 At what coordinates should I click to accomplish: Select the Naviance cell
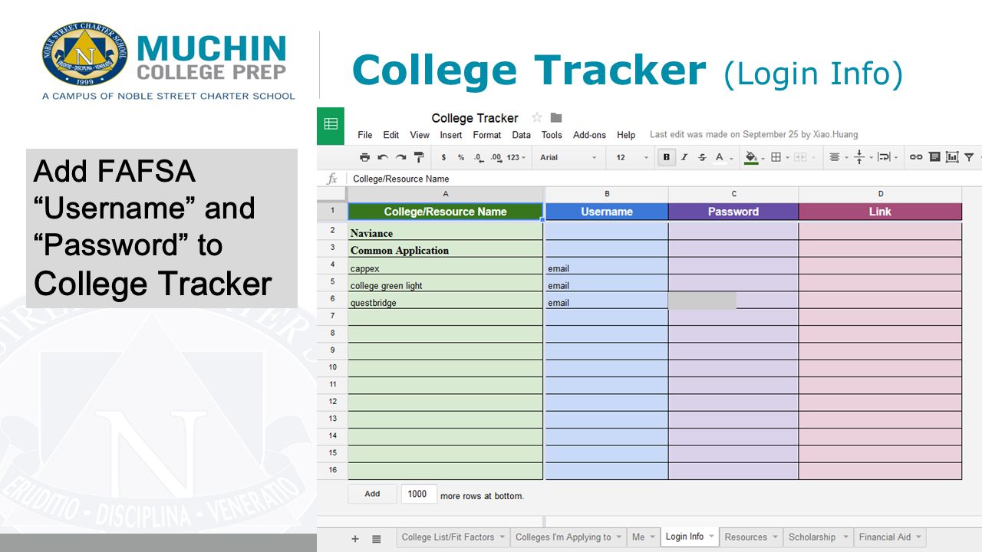[x=446, y=232]
